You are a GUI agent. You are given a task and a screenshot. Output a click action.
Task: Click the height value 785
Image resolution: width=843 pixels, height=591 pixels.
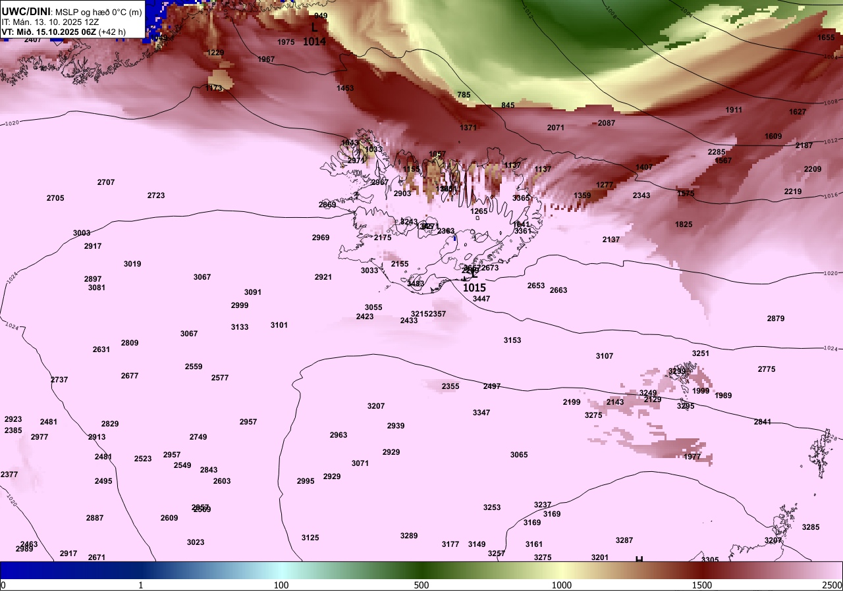[464, 95]
